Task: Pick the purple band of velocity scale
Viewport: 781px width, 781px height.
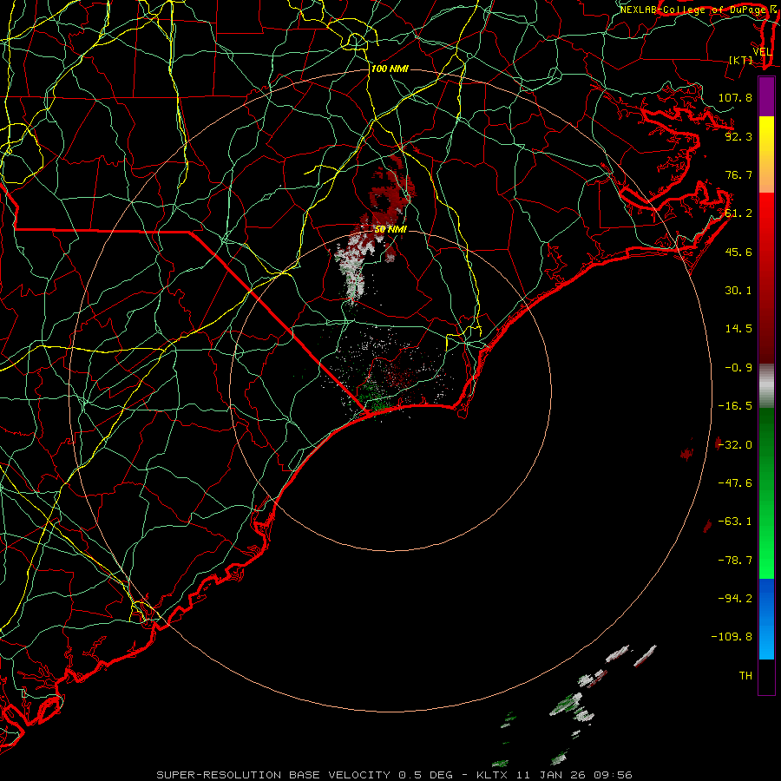Action: (766, 96)
